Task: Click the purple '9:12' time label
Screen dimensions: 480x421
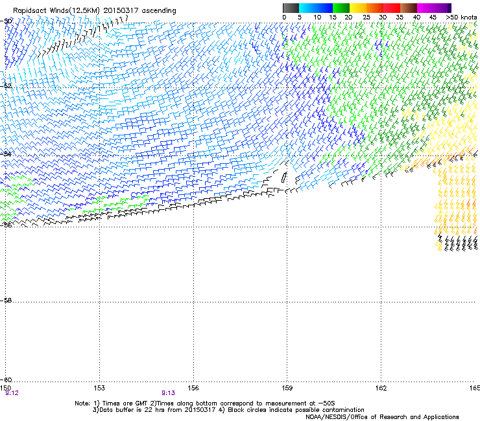Action: click(x=12, y=393)
